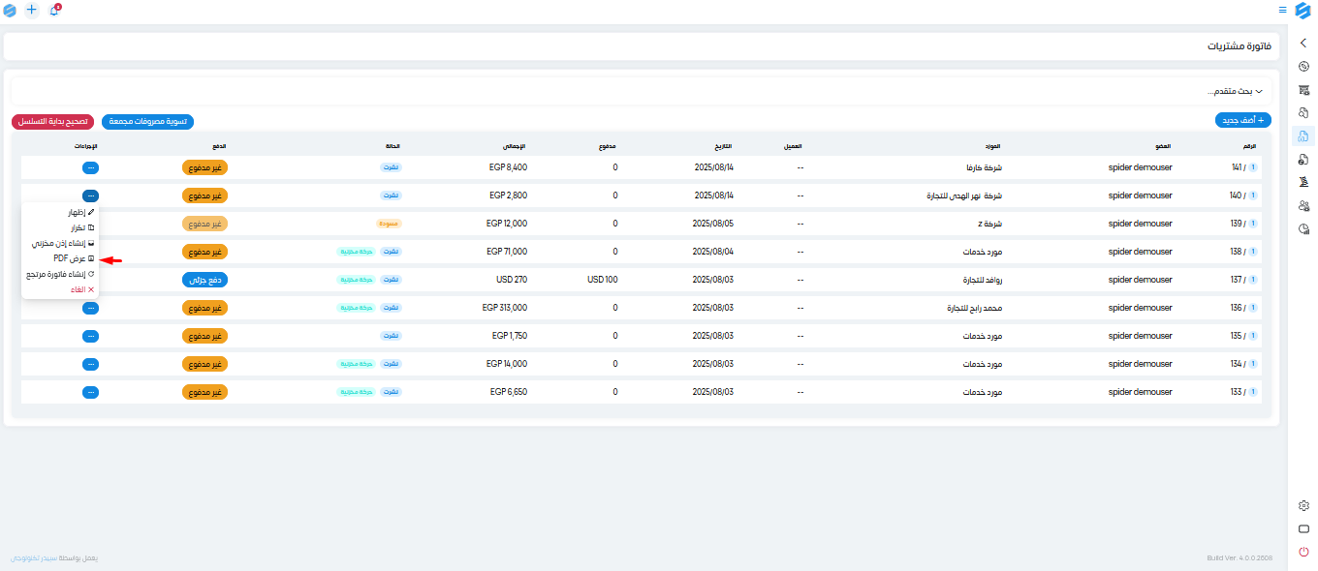1318x571 pixels.
Task: Click the الدفع column header
Action: tap(221, 146)
